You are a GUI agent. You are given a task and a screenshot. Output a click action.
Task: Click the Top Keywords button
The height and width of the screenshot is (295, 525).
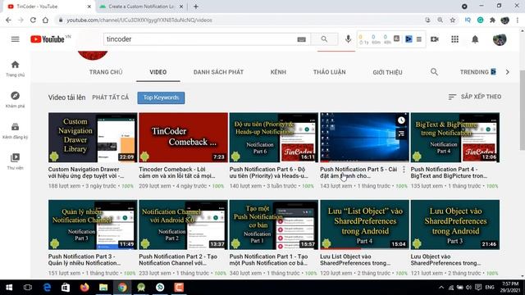(x=161, y=98)
